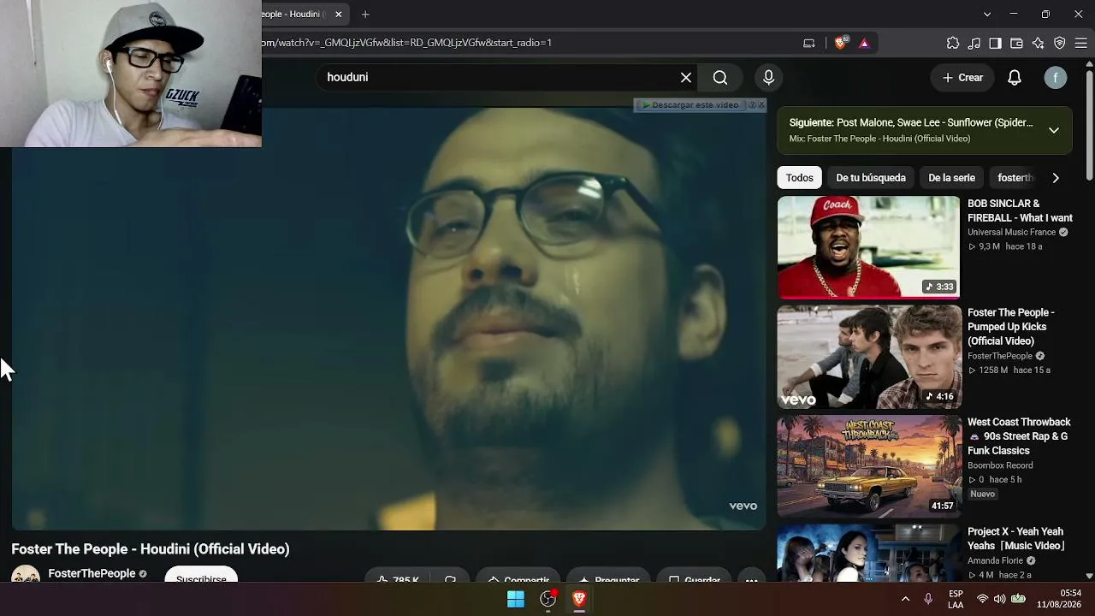Open the Windows Start menu
The height and width of the screenshot is (616, 1095).
click(516, 600)
